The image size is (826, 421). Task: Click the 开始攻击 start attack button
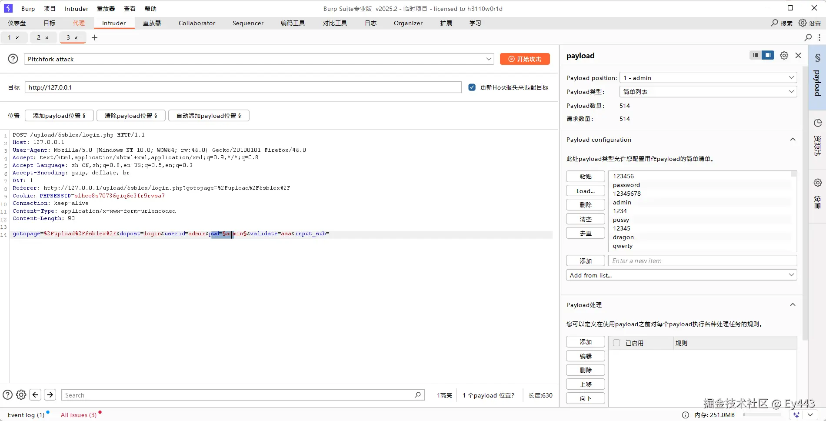tap(525, 59)
